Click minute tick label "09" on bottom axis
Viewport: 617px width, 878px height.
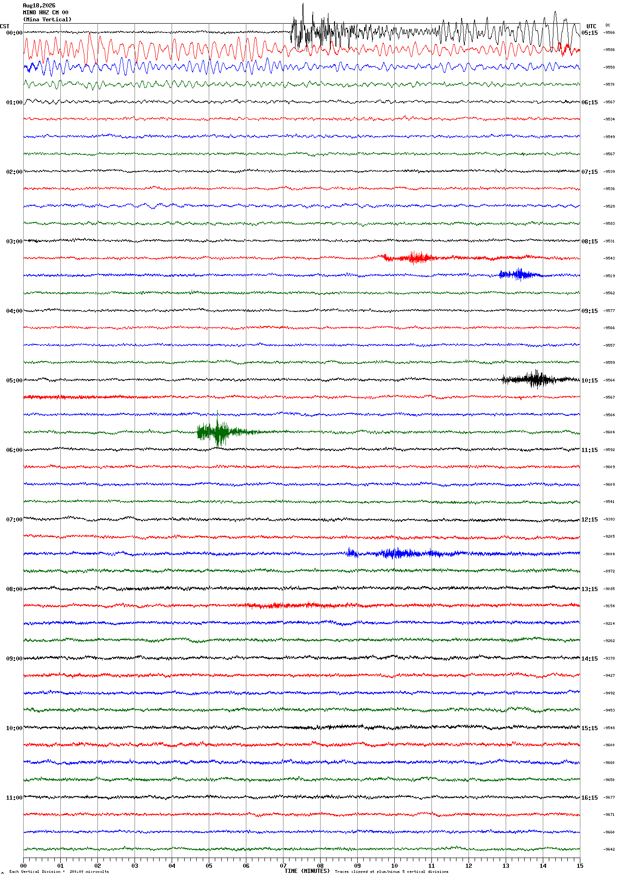tap(357, 865)
